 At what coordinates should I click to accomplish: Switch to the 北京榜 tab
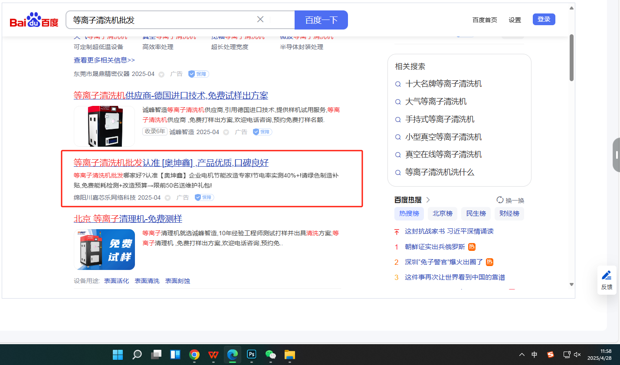pyautogui.click(x=443, y=214)
